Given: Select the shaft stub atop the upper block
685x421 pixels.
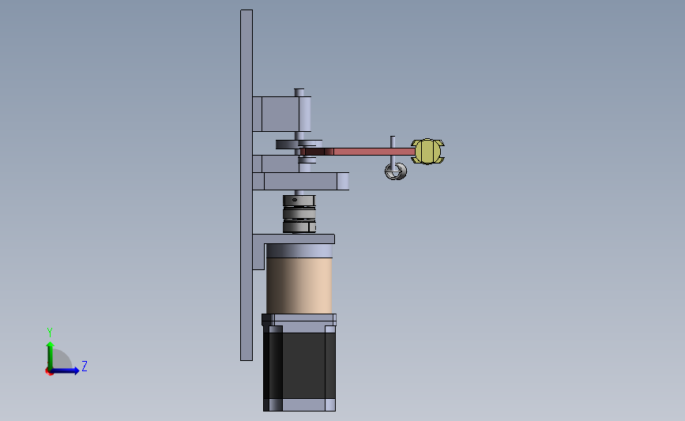Looking at the screenshot, I should 299,92.
